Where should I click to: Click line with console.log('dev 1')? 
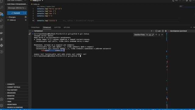tap(46, 13)
